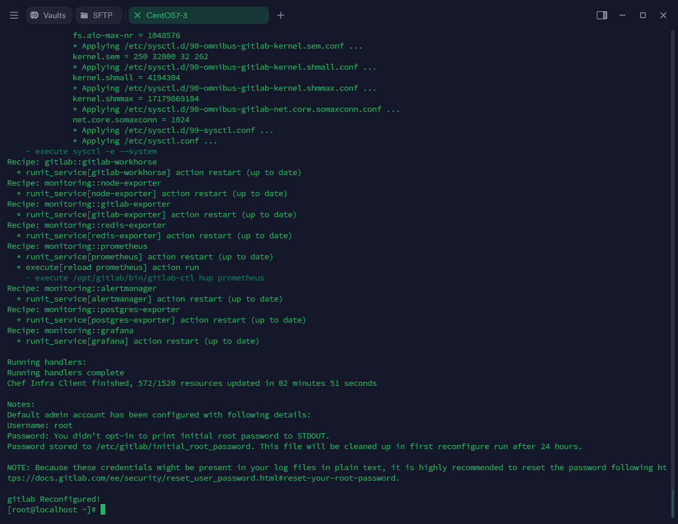678x524 pixels.
Task: Click 'Recipe: gitlab::gitlab-workhorse' line
Action: click(x=82, y=162)
